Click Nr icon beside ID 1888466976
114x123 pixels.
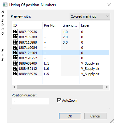15,74
